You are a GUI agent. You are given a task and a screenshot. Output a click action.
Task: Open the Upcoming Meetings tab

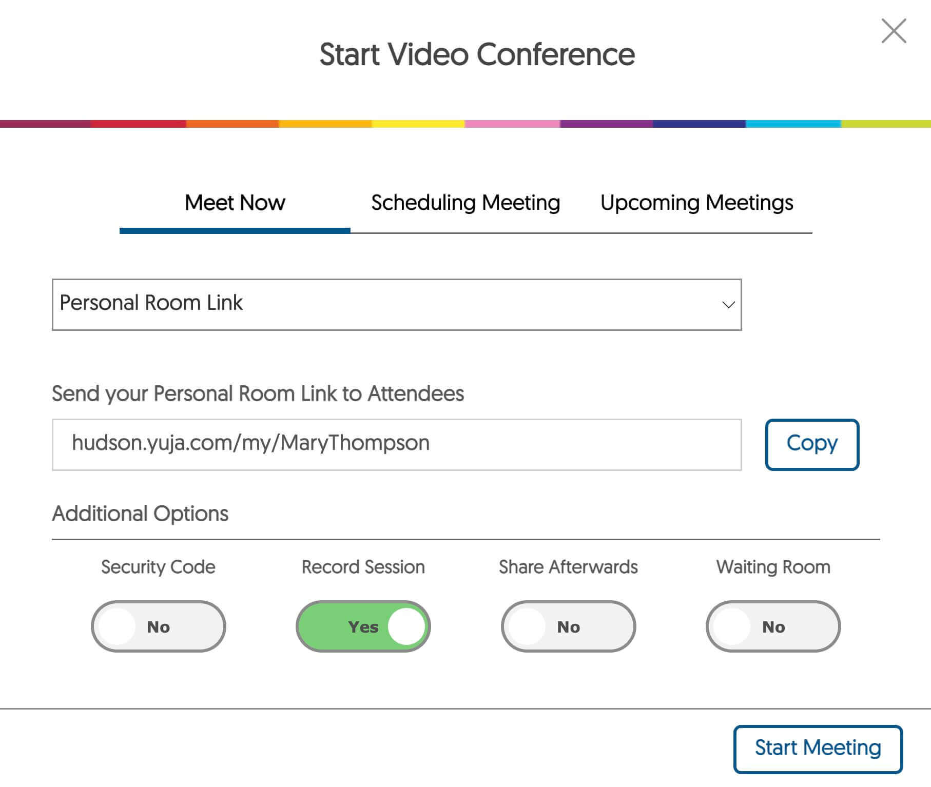tap(696, 203)
